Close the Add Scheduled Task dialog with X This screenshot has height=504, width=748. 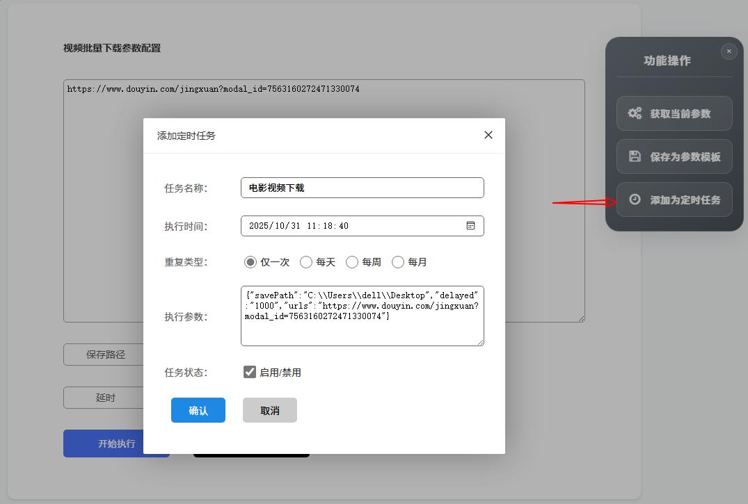coord(488,135)
